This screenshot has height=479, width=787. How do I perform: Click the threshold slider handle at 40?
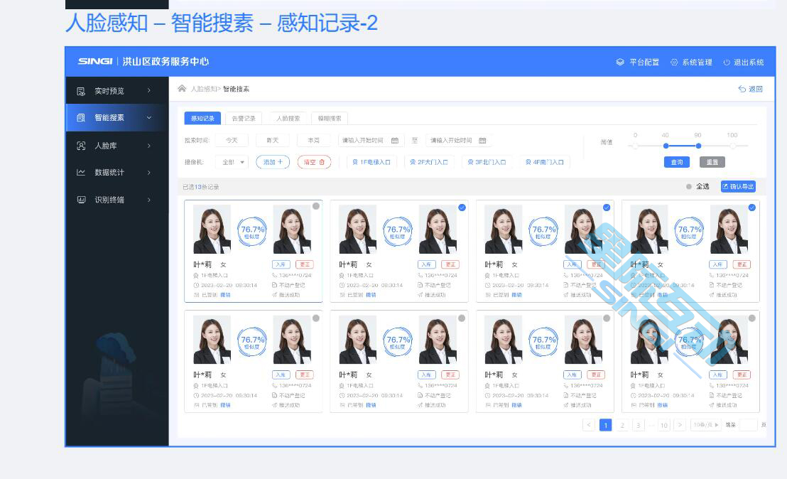tap(666, 146)
